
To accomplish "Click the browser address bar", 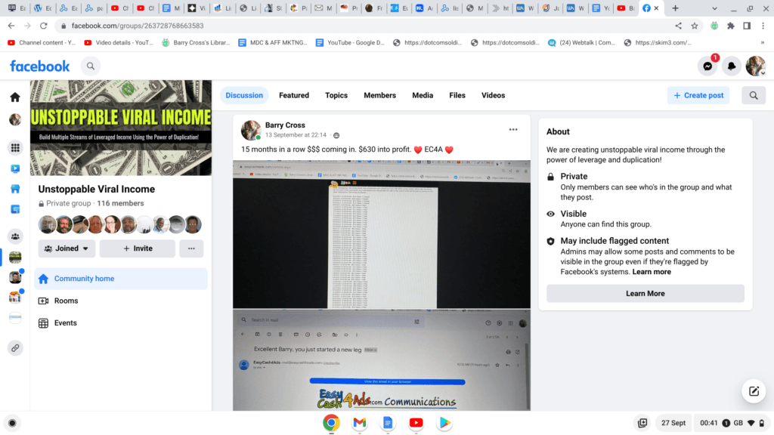I will click(365, 26).
